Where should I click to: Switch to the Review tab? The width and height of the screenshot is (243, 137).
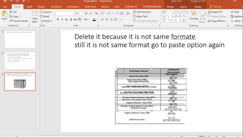(x=105, y=7)
